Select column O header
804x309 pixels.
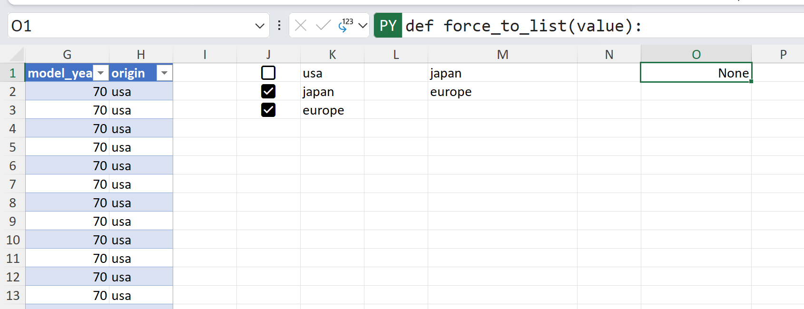pyautogui.click(x=696, y=55)
